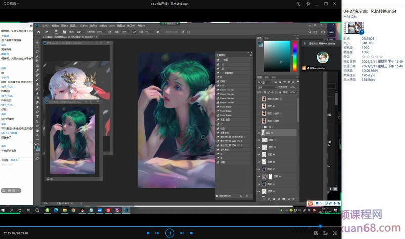
Task: Pick the Hand tool in Photoshop toolbar
Action: click(x=37, y=130)
